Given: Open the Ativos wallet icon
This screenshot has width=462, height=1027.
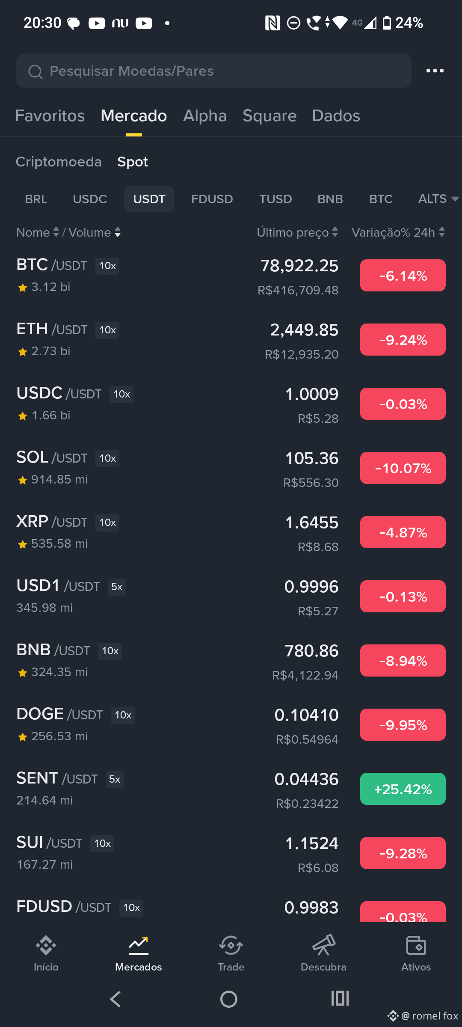Looking at the screenshot, I should pos(416,946).
